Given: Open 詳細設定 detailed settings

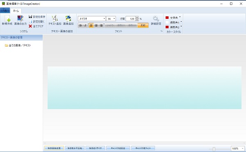Looking at the screenshot, I should pos(156,20).
